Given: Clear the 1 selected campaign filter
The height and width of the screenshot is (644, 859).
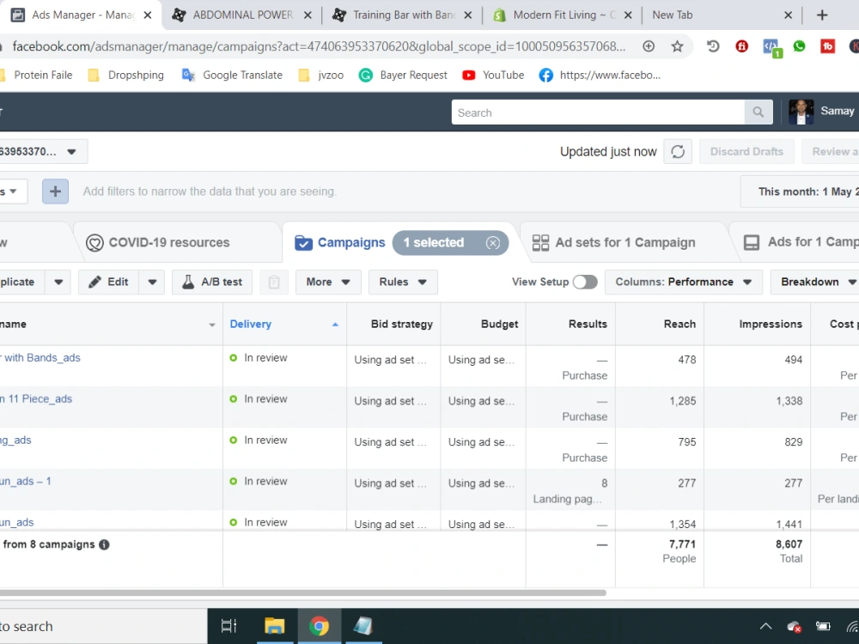Looking at the screenshot, I should 492,243.
